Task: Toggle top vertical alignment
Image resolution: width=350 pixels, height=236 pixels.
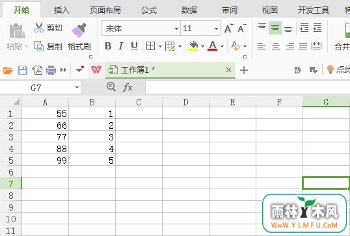Action: (262, 26)
